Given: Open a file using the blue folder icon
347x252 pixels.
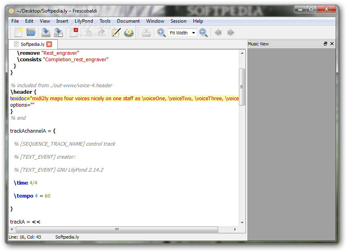Looking at the screenshot, I should coord(31,32).
